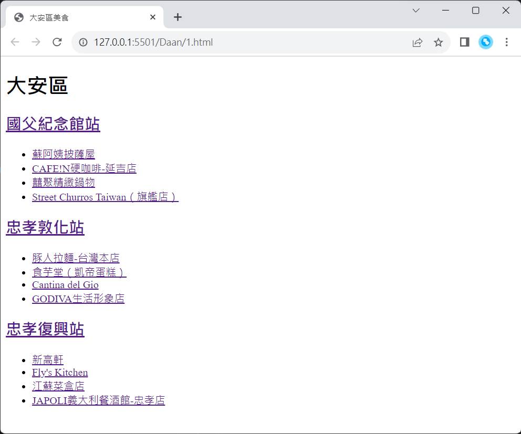Viewport: 521px width, 434px height.
Task: View site information icon in address bar
Action: 83,42
